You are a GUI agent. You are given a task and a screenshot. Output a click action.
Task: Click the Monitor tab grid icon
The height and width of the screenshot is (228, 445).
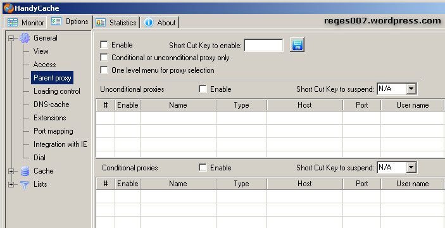click(13, 22)
